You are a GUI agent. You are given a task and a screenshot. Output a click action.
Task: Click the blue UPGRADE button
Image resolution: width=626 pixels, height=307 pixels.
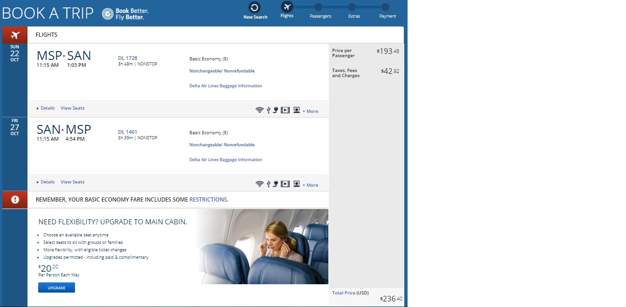click(x=56, y=288)
